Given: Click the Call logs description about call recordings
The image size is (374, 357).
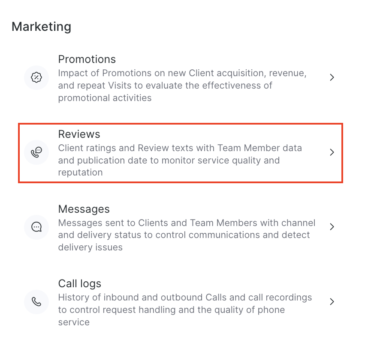Looking at the screenshot, I should pos(185,309).
